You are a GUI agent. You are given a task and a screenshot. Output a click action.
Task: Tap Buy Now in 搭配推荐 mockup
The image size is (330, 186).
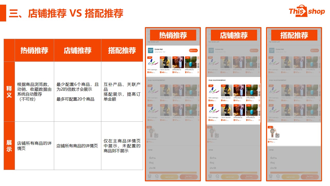pyautogui.click(x=310, y=177)
